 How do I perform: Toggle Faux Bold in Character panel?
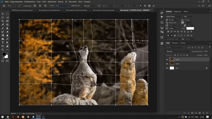(168, 32)
